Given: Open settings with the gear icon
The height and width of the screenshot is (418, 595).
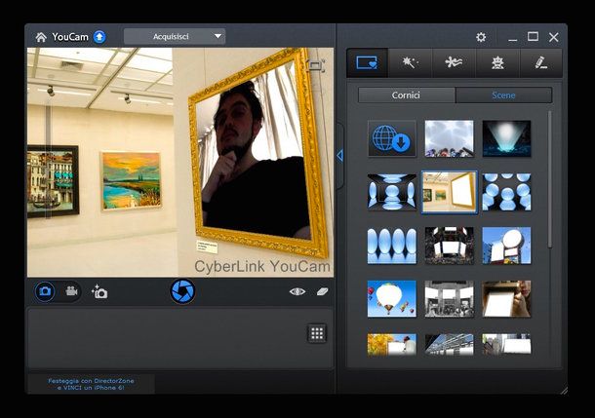Looking at the screenshot, I should (x=481, y=37).
